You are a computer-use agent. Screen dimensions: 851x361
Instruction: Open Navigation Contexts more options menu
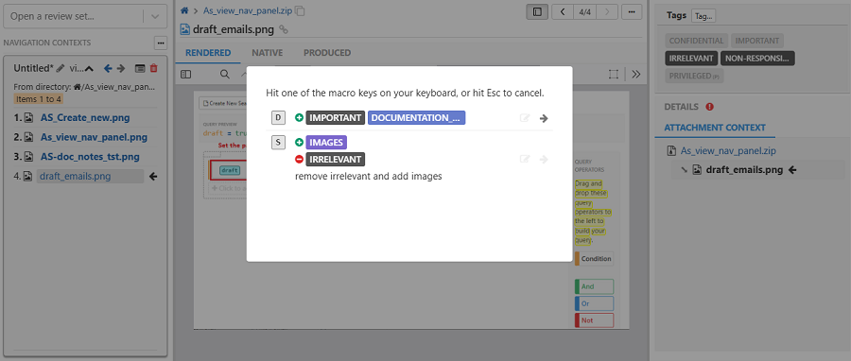pos(160,43)
